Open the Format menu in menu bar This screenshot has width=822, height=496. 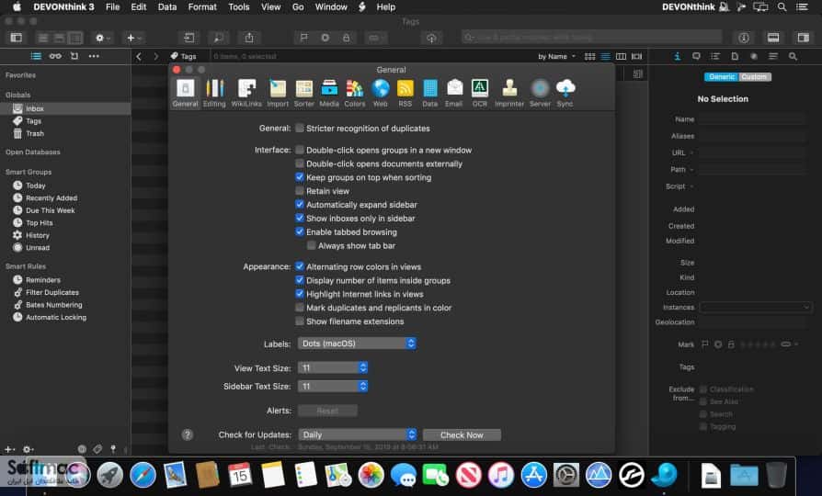pyautogui.click(x=202, y=6)
